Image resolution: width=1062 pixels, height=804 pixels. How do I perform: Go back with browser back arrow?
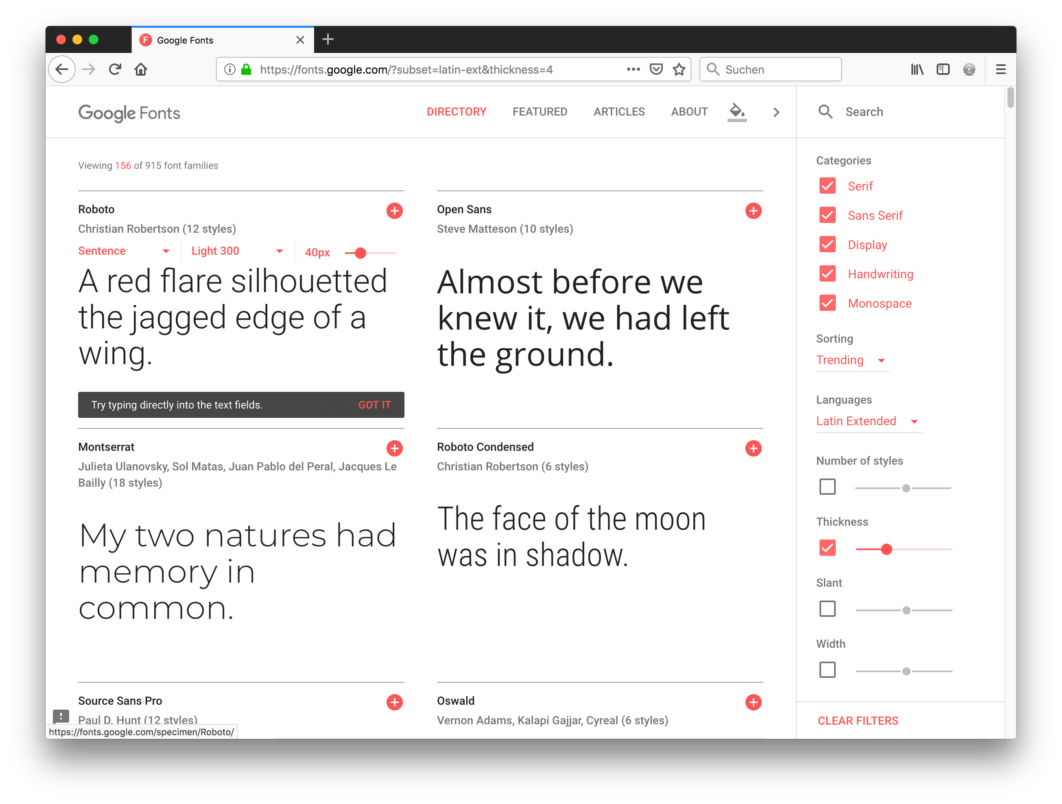tap(62, 70)
